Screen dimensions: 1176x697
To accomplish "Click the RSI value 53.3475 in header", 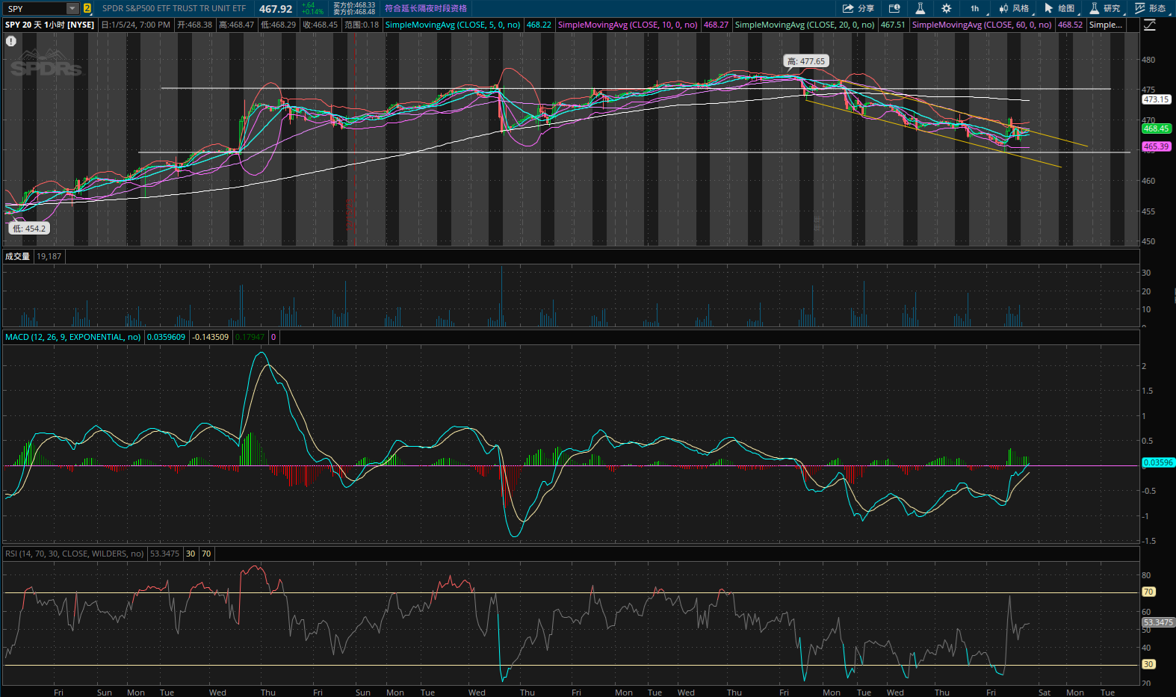I will [164, 554].
